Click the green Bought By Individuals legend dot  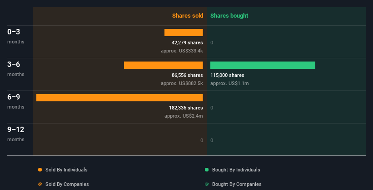[x=207, y=170]
